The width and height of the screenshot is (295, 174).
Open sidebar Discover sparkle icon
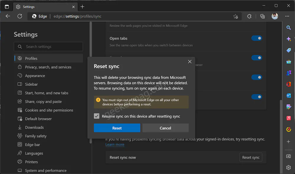(289, 39)
